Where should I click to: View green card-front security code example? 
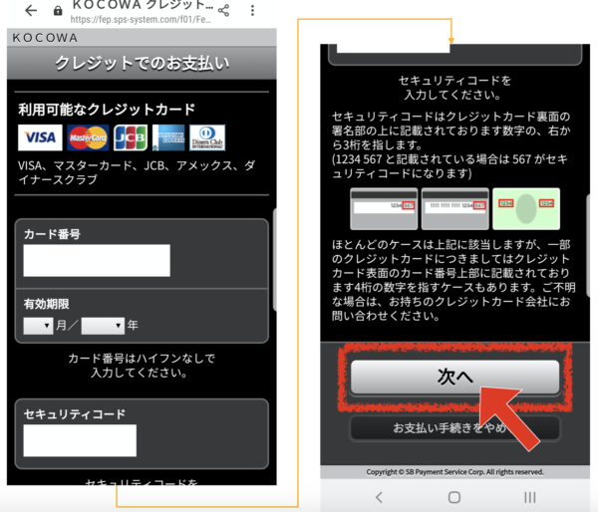click(x=526, y=208)
